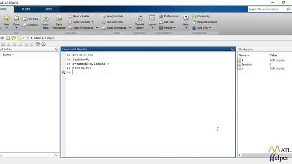292x164 pixels.
Task: Click Clear Workspace button
Action: coord(81,28)
